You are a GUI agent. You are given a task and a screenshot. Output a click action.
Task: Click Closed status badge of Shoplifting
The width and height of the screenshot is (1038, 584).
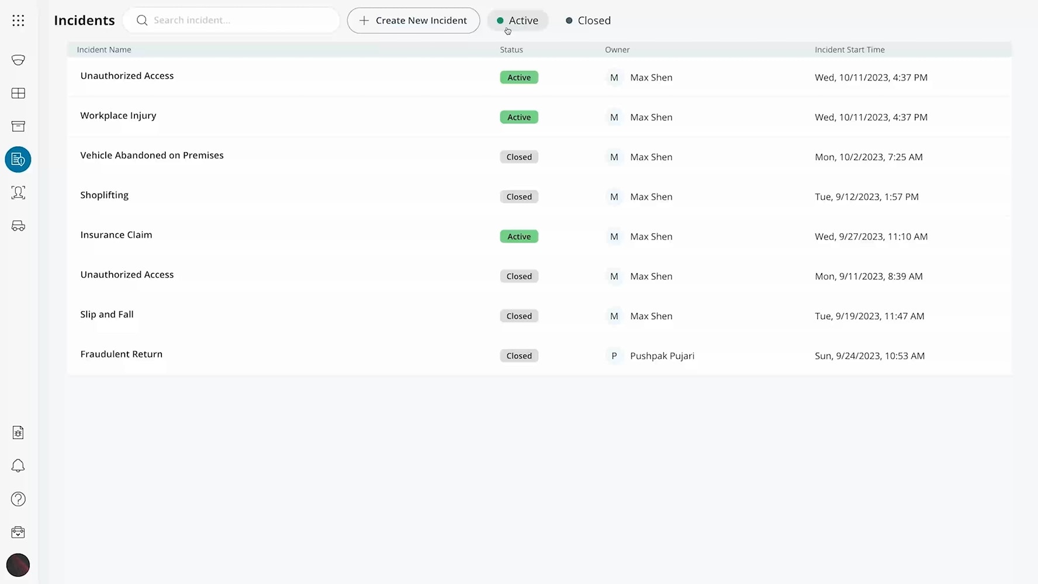click(519, 197)
